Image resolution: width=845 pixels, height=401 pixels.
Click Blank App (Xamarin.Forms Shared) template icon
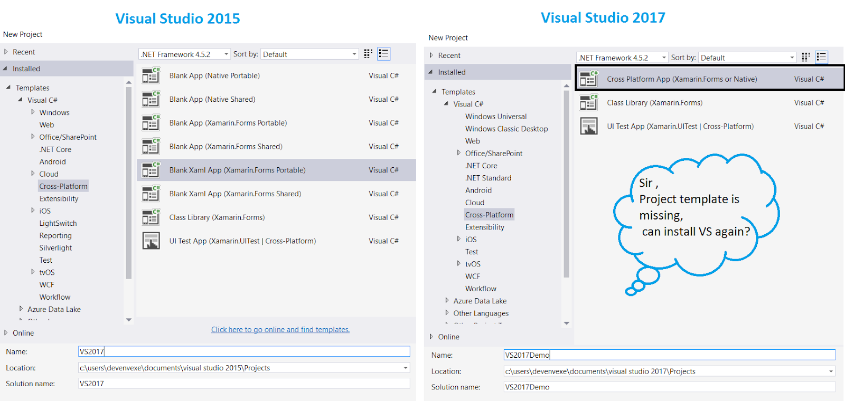click(x=151, y=147)
